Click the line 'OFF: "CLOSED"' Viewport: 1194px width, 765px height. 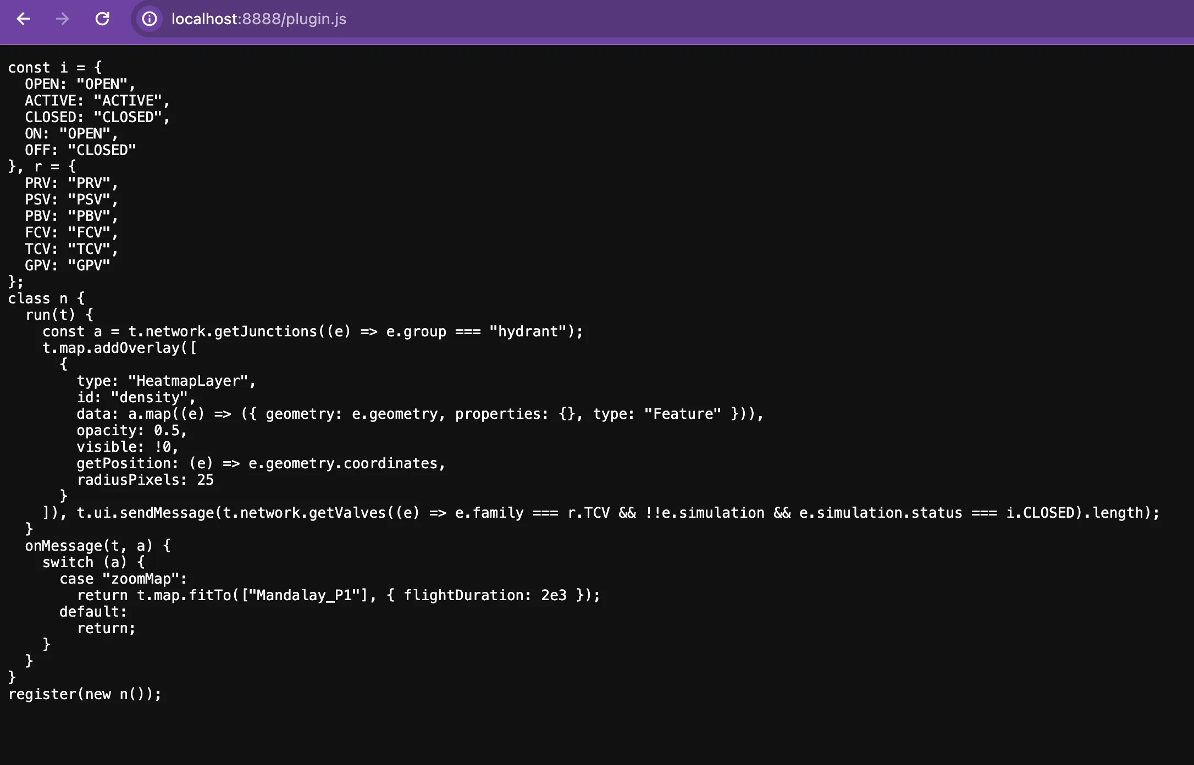click(x=80, y=150)
